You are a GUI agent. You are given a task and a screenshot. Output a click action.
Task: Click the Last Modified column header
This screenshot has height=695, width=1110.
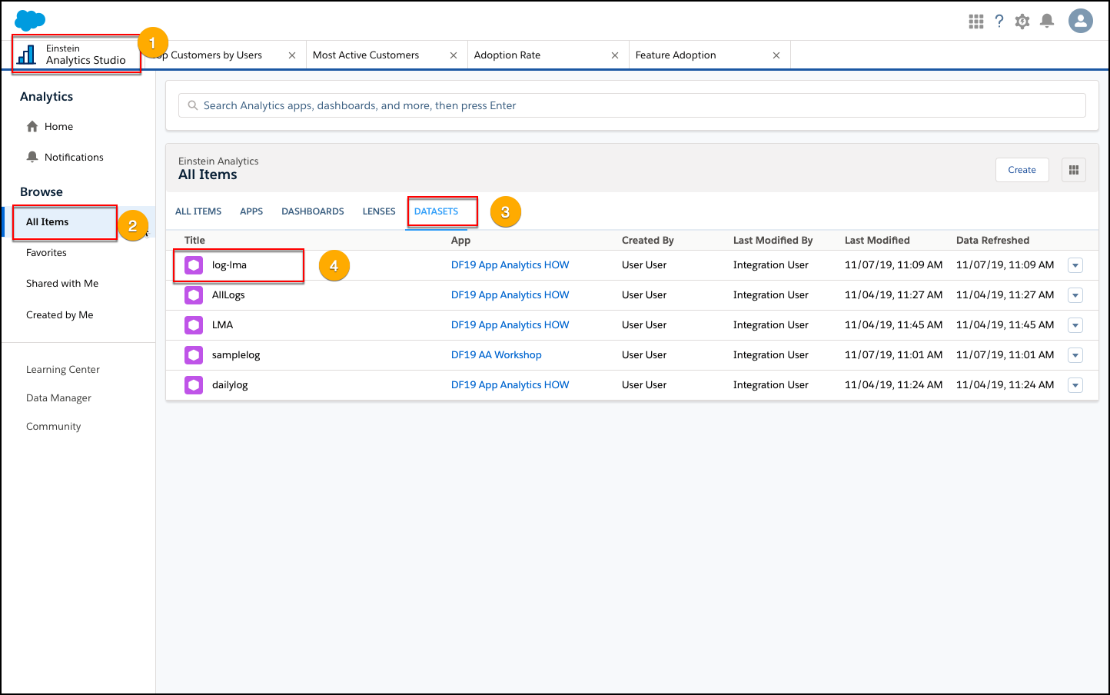point(877,241)
